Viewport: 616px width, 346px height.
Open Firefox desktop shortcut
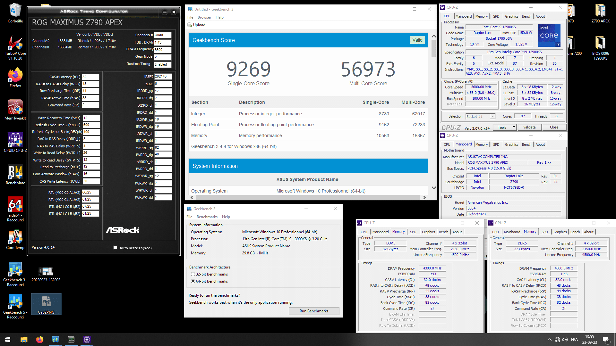coord(15,78)
